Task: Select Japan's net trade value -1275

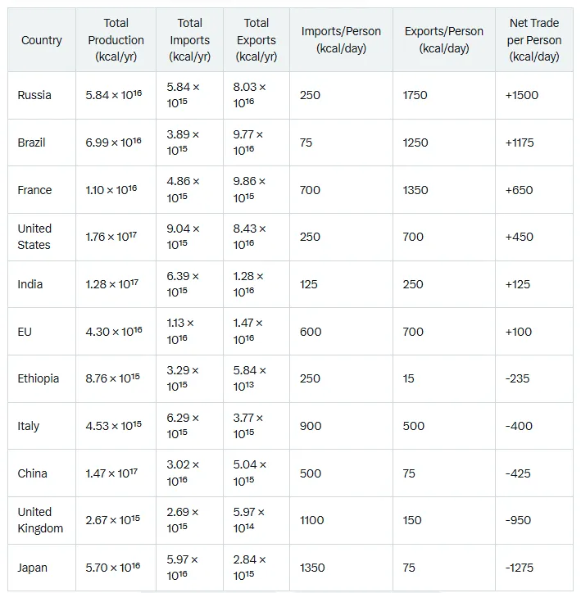Action: tap(520, 568)
